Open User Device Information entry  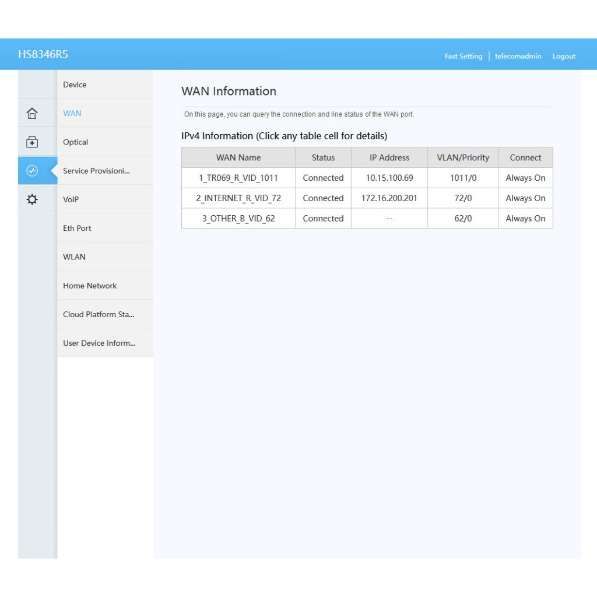pos(99,343)
